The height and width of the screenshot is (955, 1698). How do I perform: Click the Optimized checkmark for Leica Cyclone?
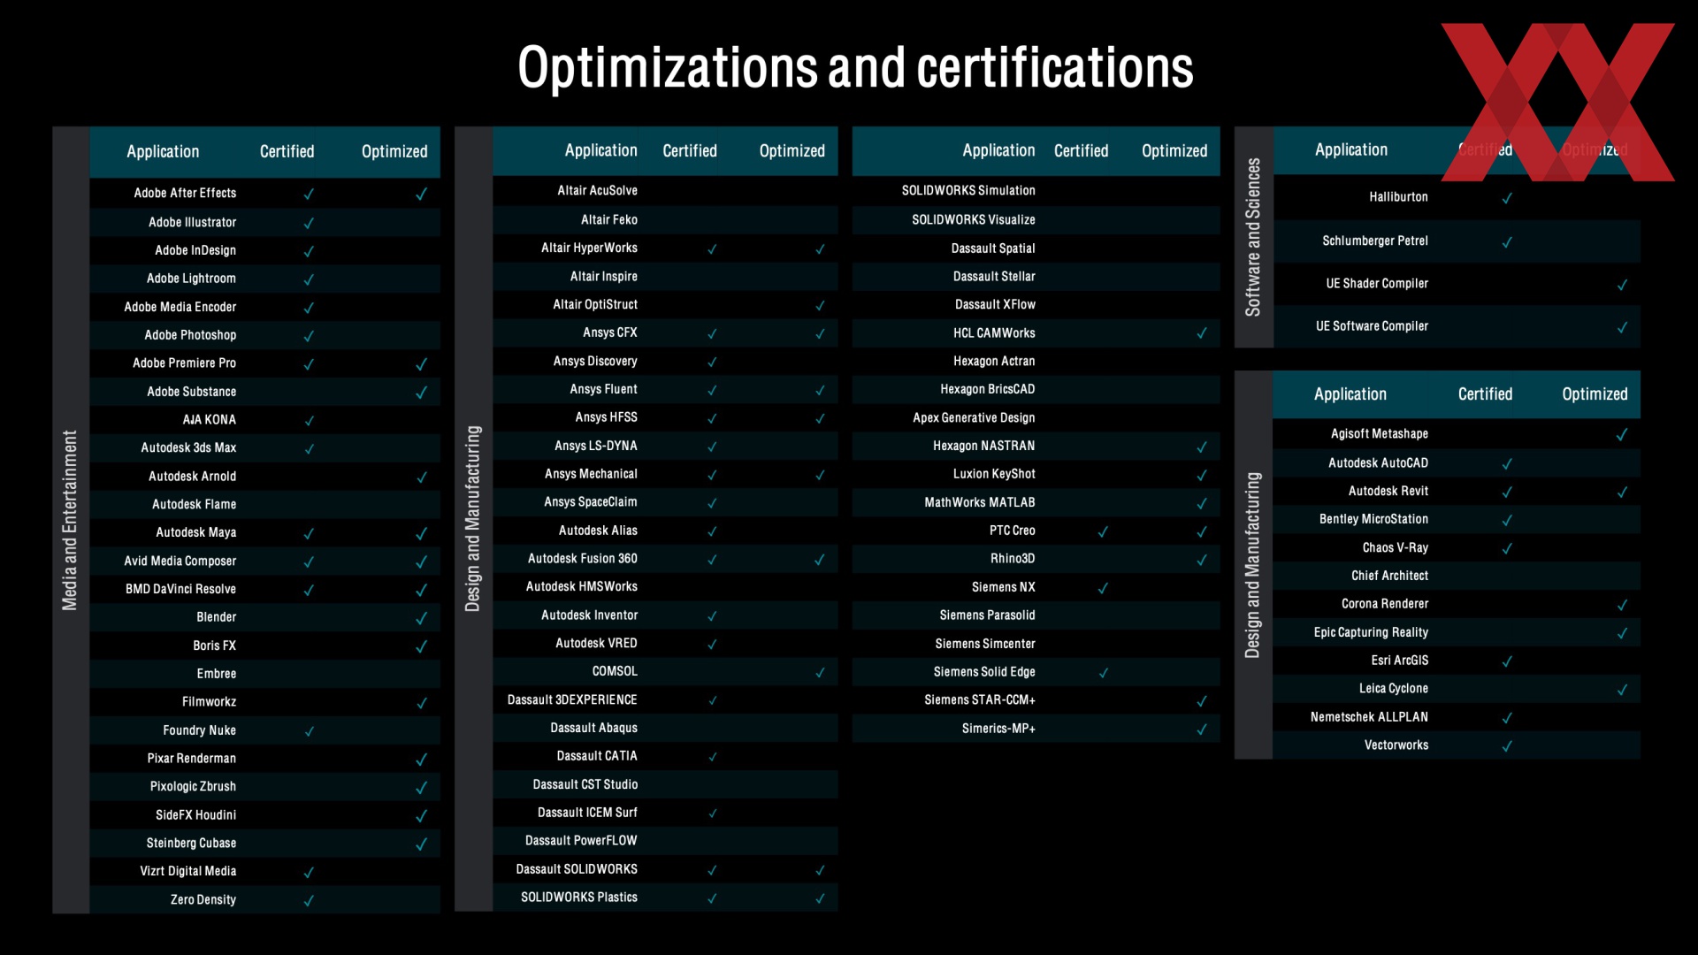1622,690
